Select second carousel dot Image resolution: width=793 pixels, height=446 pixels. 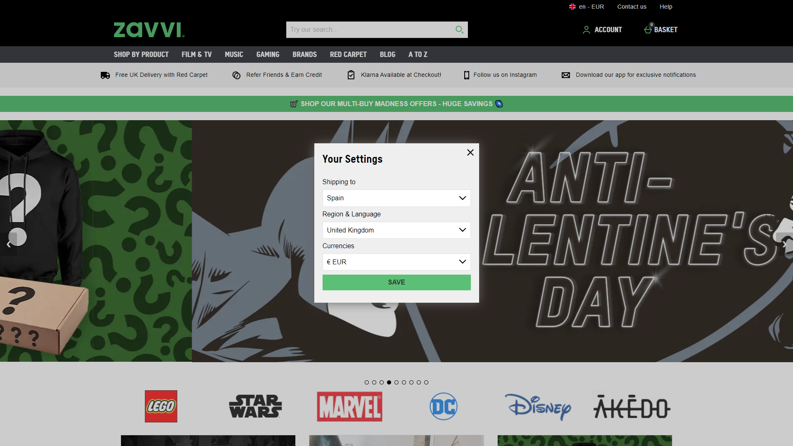(x=374, y=382)
